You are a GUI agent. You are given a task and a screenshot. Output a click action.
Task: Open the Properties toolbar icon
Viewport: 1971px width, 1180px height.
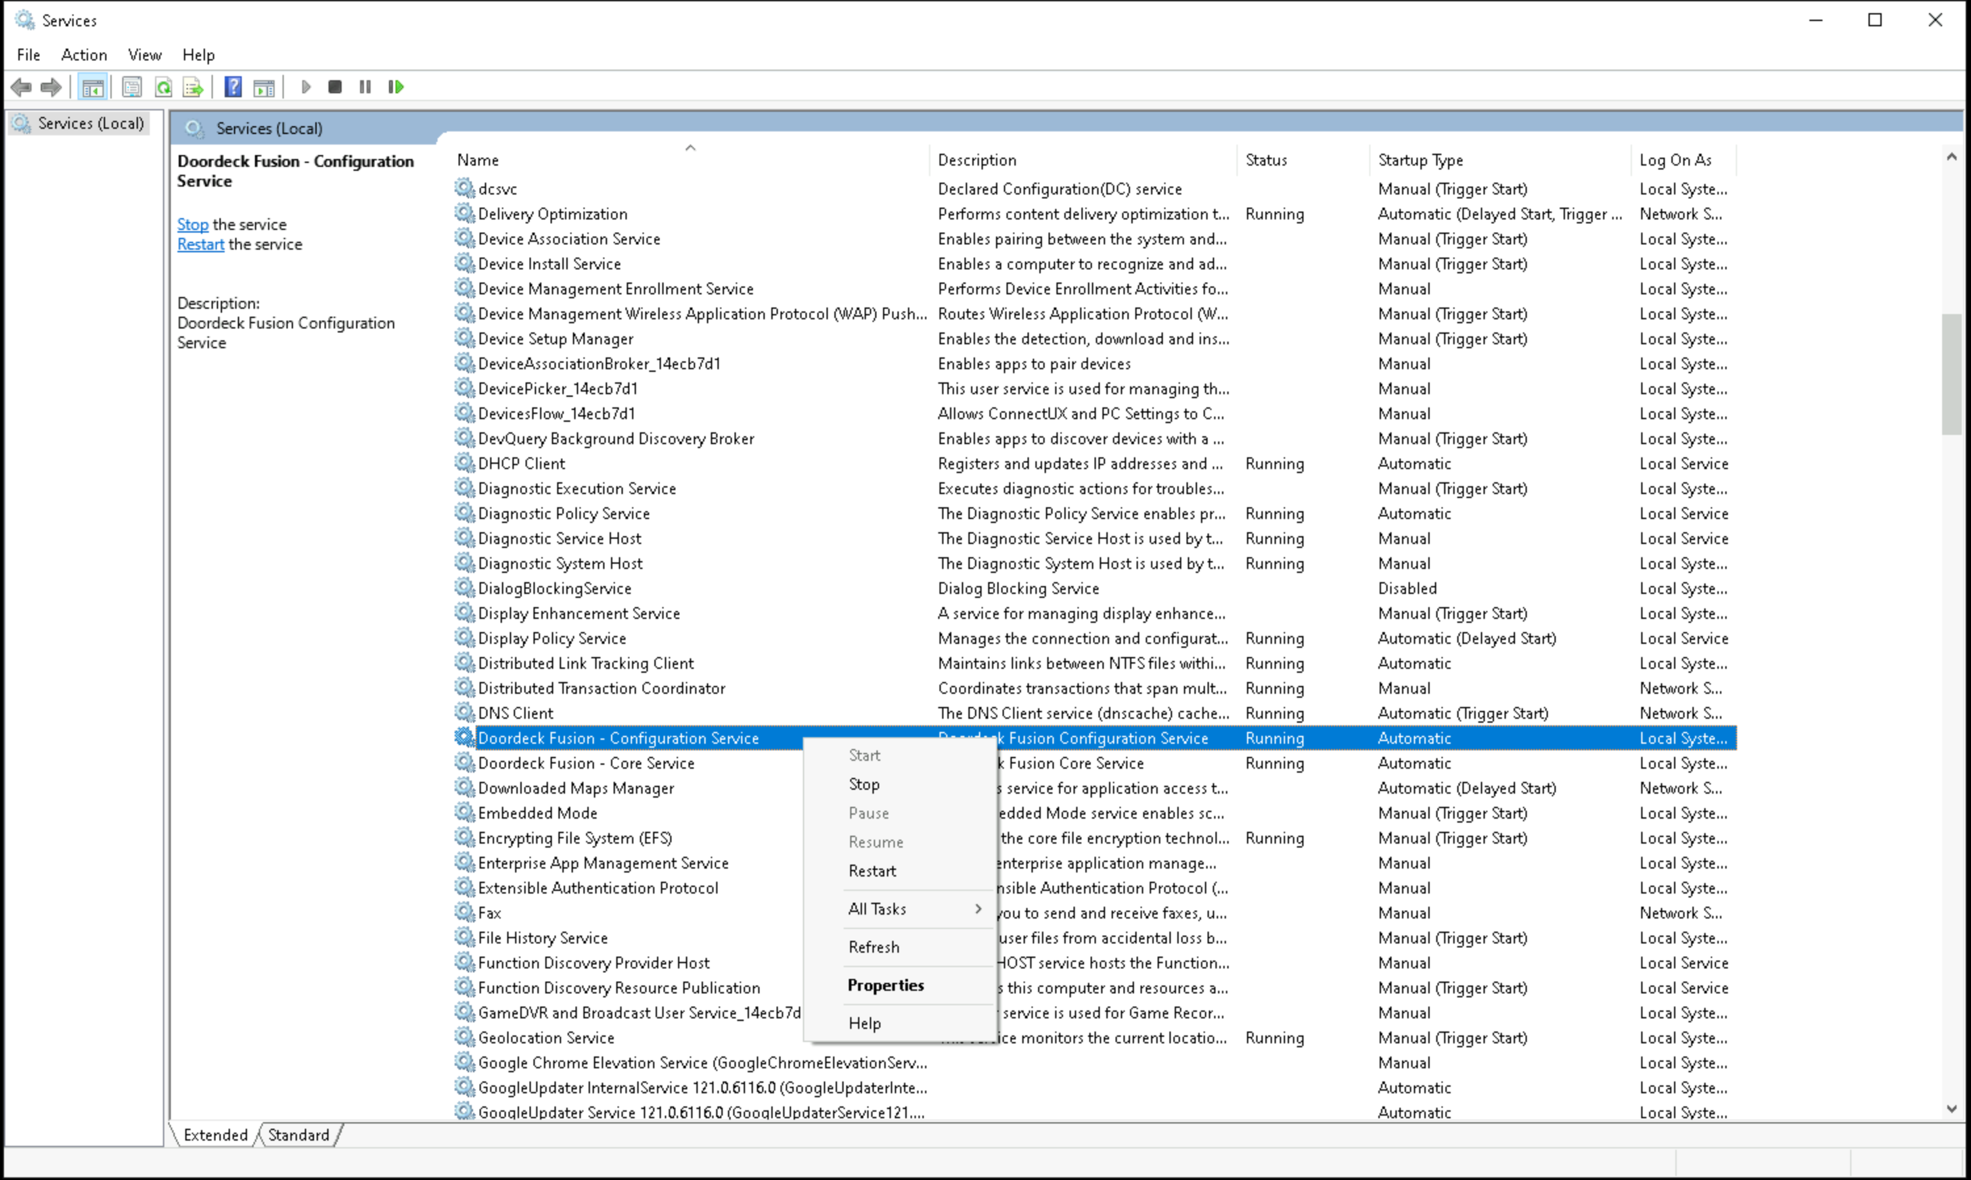point(132,87)
